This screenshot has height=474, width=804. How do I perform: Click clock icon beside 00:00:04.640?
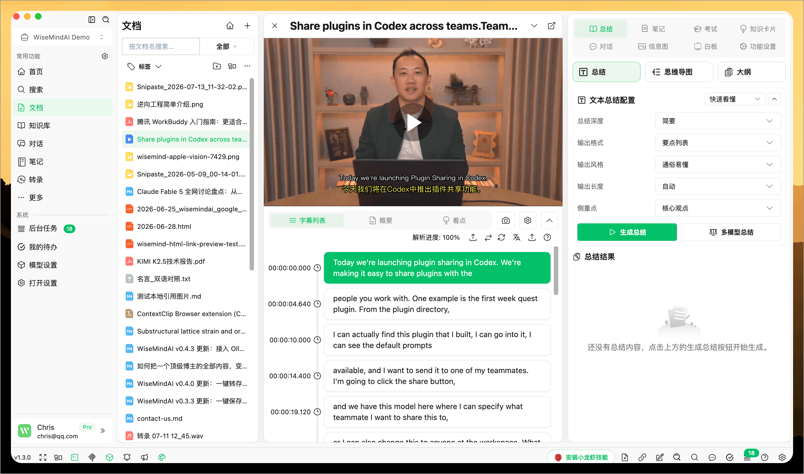(317, 304)
